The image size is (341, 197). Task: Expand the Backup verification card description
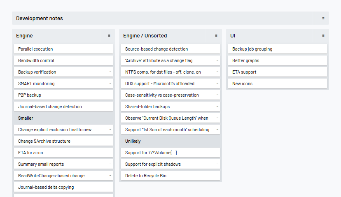click(x=110, y=72)
